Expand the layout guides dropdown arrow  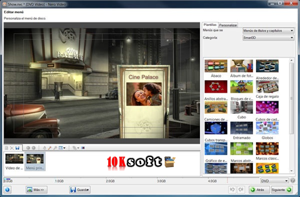(64, 148)
